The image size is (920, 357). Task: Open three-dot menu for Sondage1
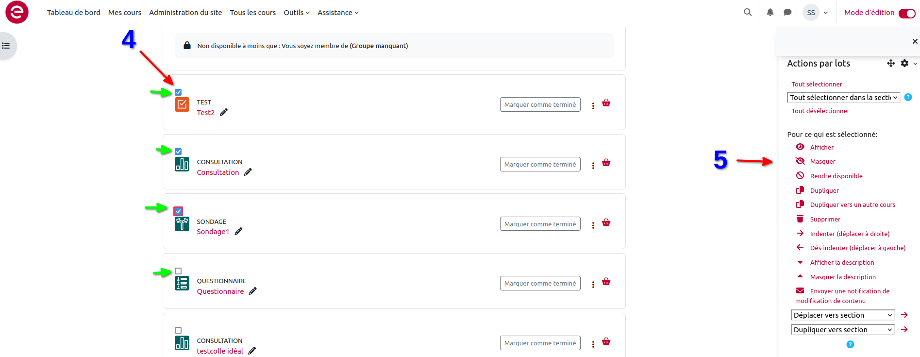click(x=593, y=225)
